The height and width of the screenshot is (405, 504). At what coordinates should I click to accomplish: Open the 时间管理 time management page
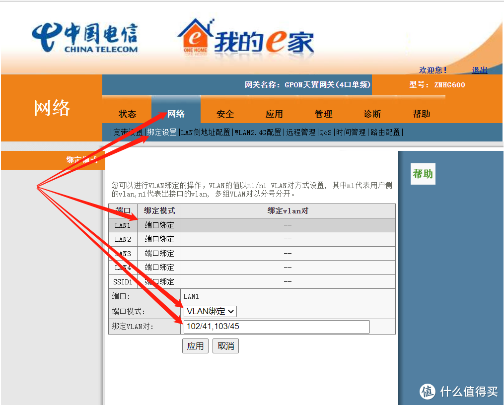(350, 132)
